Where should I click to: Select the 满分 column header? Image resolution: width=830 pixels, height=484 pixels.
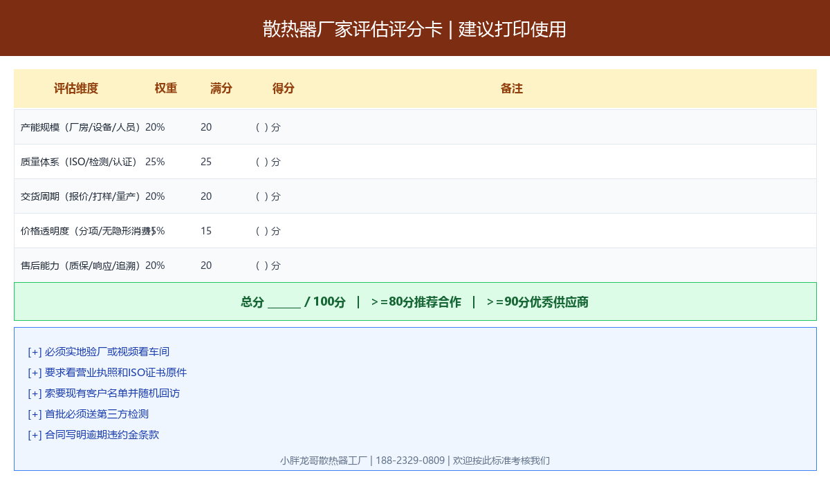(x=221, y=89)
